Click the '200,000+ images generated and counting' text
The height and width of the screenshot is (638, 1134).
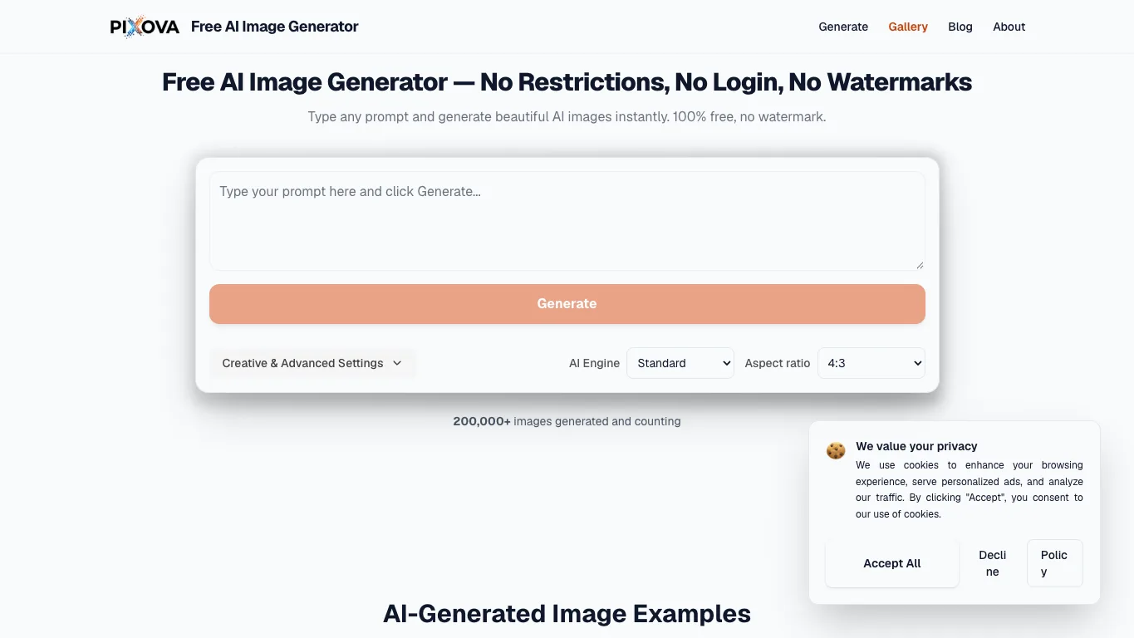[x=567, y=421]
